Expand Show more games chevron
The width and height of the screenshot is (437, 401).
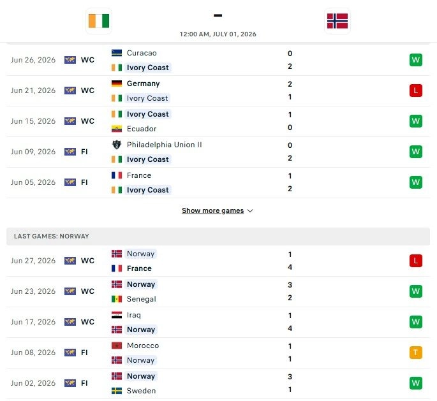click(250, 211)
